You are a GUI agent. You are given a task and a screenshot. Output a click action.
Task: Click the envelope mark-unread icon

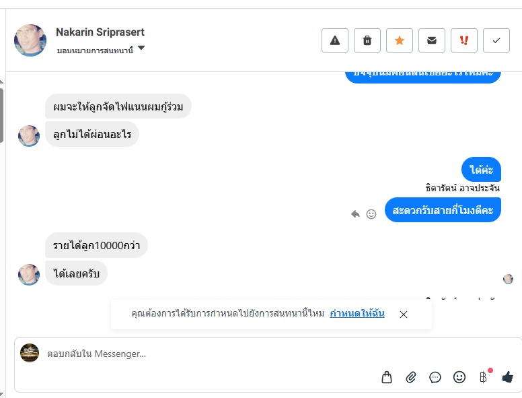432,40
